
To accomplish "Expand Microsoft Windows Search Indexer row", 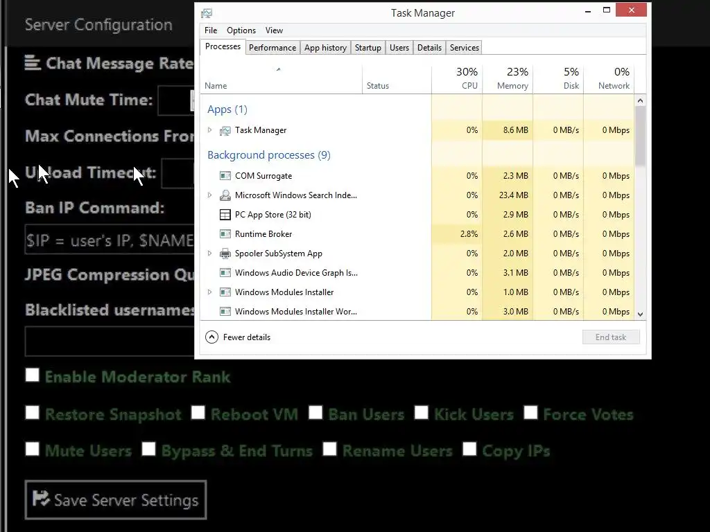I will 209,195.
